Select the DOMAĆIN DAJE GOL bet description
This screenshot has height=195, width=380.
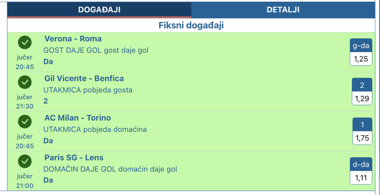point(110,169)
